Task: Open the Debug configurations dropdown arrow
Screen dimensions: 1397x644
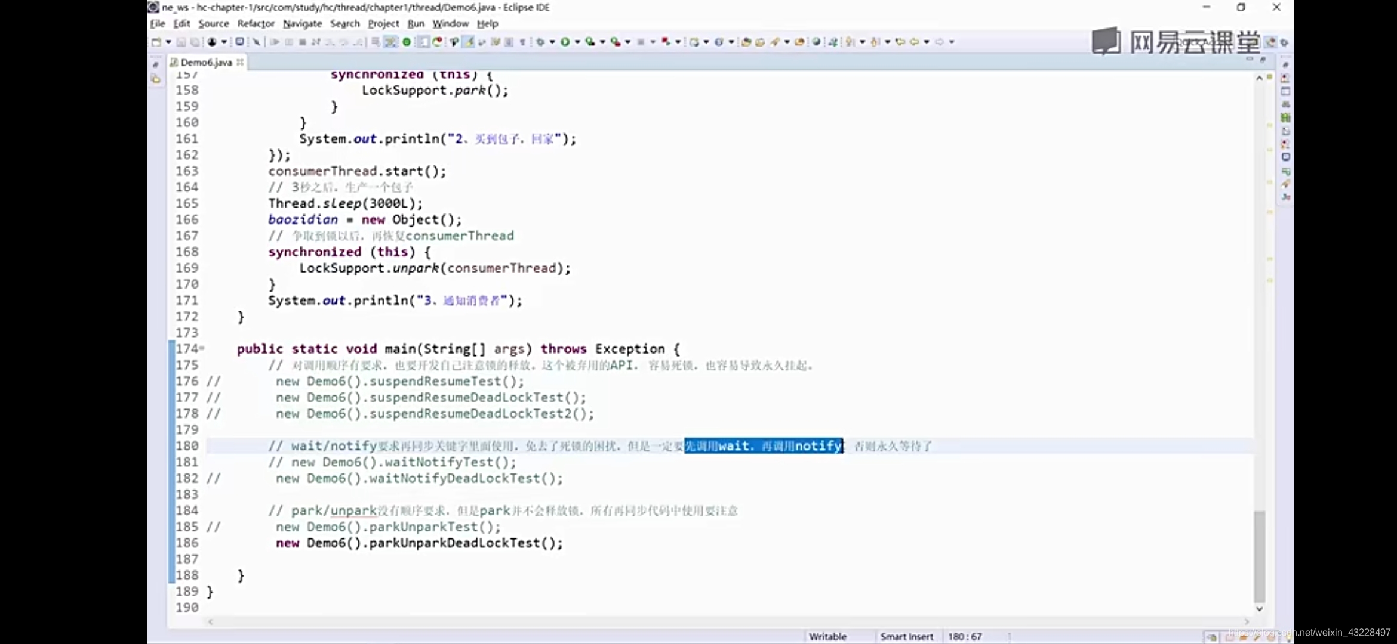Action: click(552, 42)
